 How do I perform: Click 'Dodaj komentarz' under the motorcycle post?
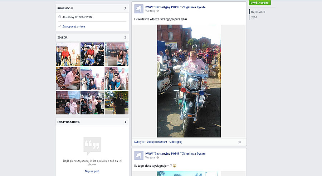click(x=157, y=142)
